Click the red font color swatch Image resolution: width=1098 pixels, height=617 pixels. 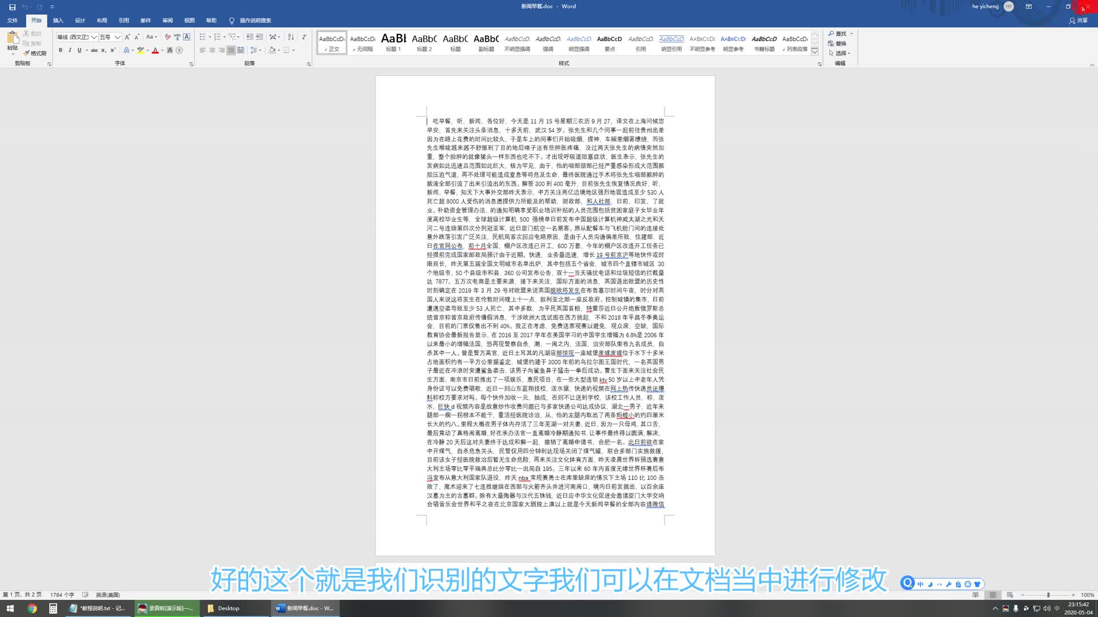click(155, 50)
